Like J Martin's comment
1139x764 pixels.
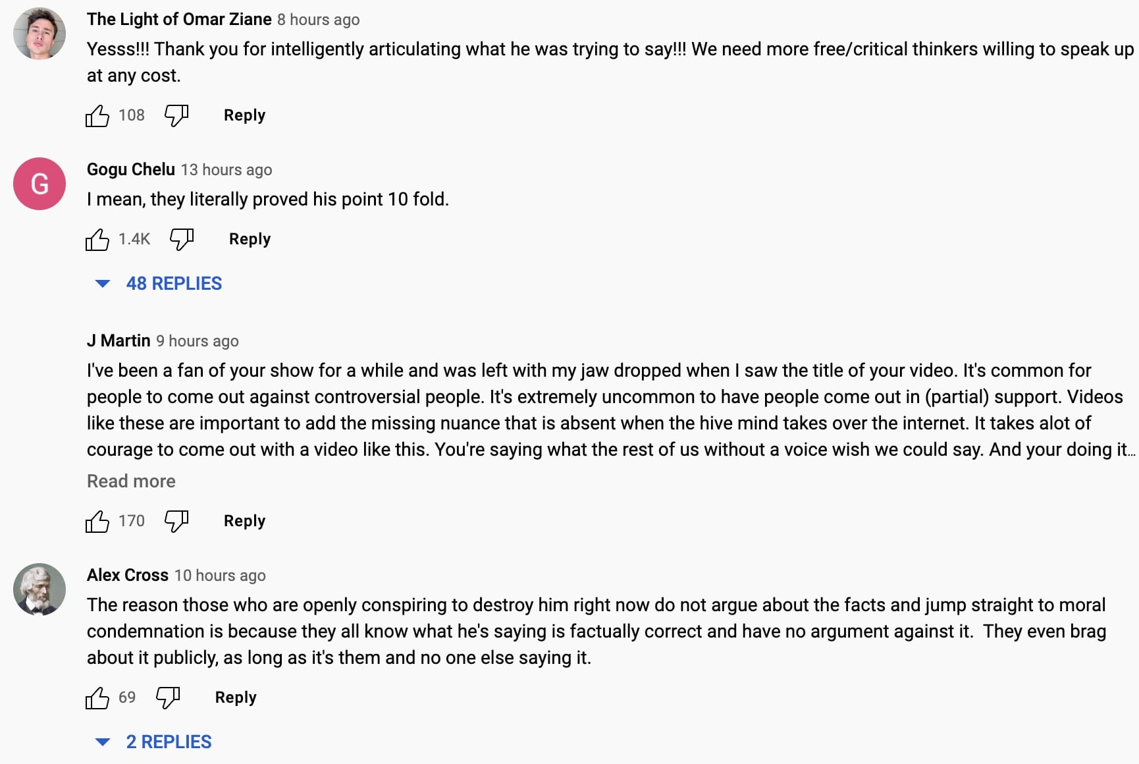coord(97,522)
